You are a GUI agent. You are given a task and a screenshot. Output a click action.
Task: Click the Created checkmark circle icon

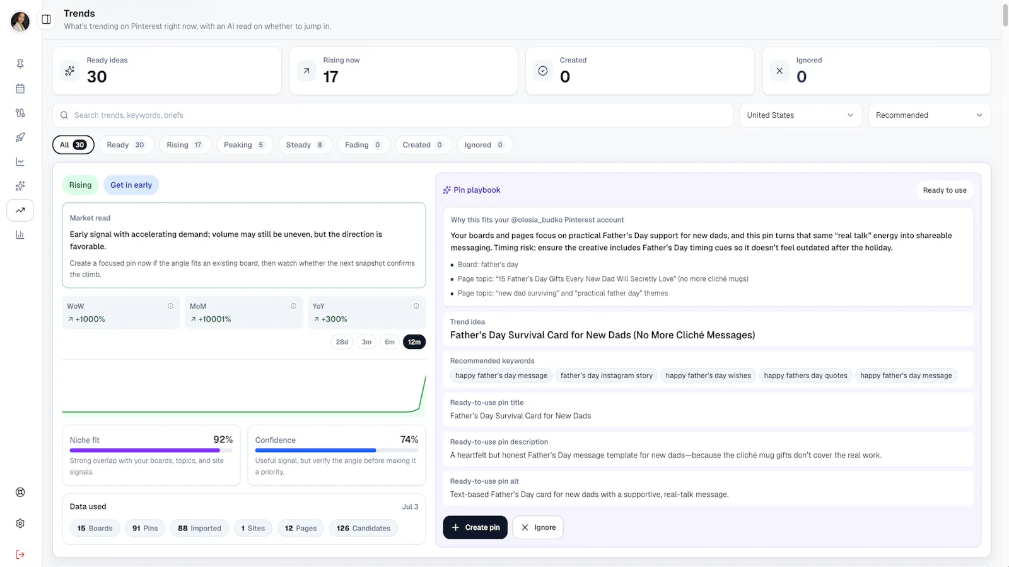543,71
